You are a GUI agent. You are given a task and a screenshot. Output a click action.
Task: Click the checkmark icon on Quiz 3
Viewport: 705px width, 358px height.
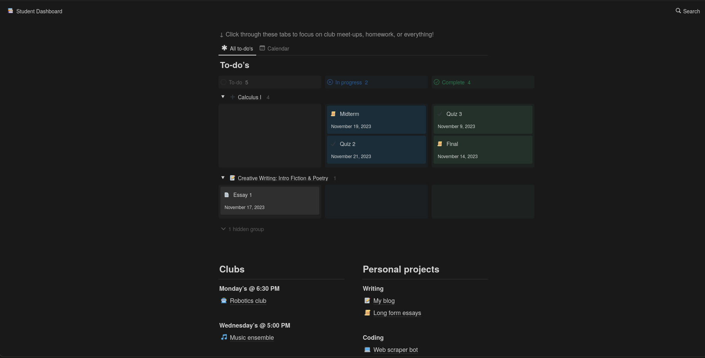[x=440, y=114]
